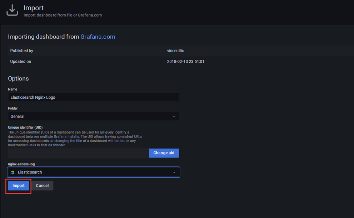
Task: Click the 'Updated on' row label
Action: tap(21, 62)
